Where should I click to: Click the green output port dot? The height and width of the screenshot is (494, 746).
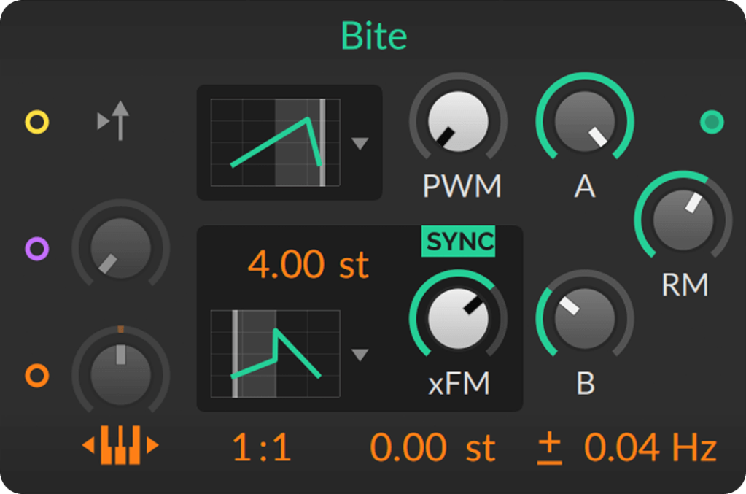coord(711,122)
